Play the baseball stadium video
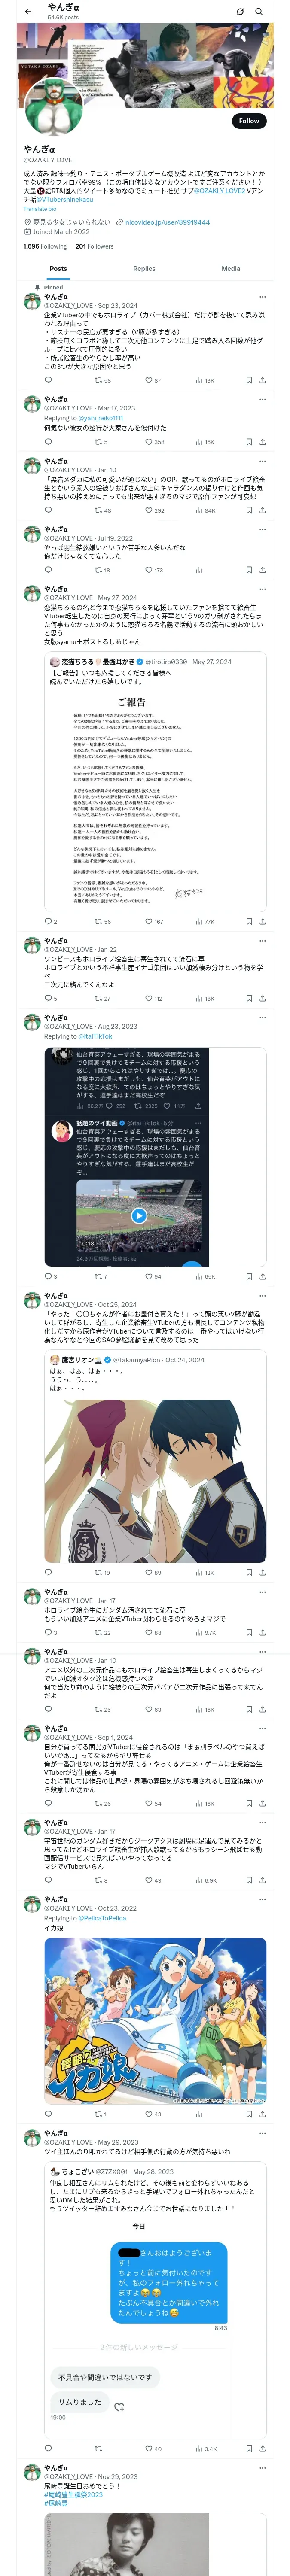Image resolution: width=290 pixels, height=2576 pixels. pos(139,1216)
